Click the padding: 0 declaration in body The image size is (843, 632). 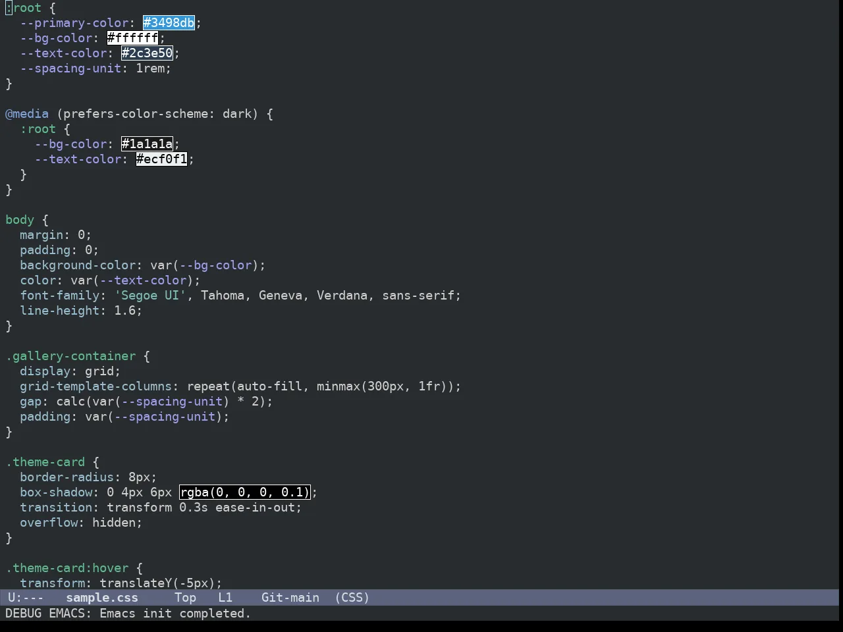tap(59, 250)
